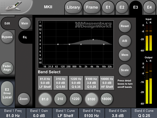Select band with round 5100 button
This screenshot has height=118, width=157.
[91, 99]
